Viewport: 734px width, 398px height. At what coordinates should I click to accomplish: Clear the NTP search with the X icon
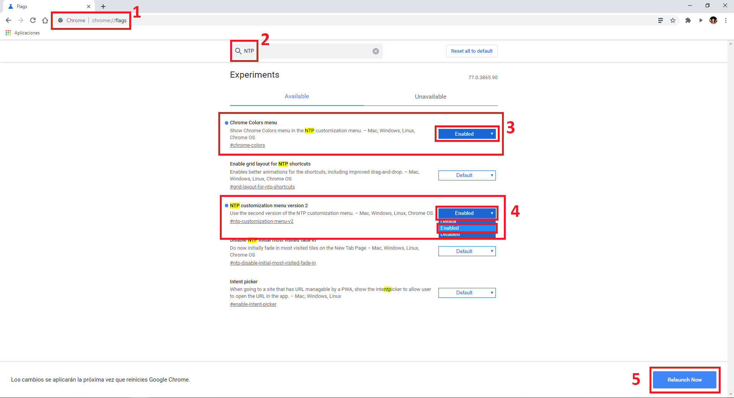tap(376, 51)
